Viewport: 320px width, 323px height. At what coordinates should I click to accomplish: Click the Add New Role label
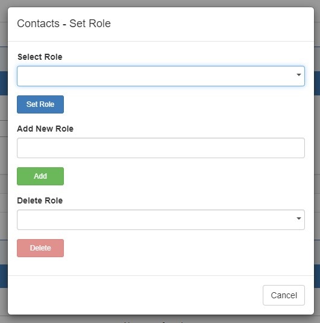click(x=45, y=129)
